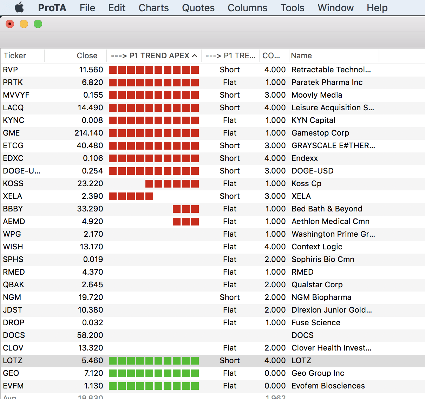Viewport: 425px width, 399px height.
Task: Open the ProTA application menu
Action: 52,8
